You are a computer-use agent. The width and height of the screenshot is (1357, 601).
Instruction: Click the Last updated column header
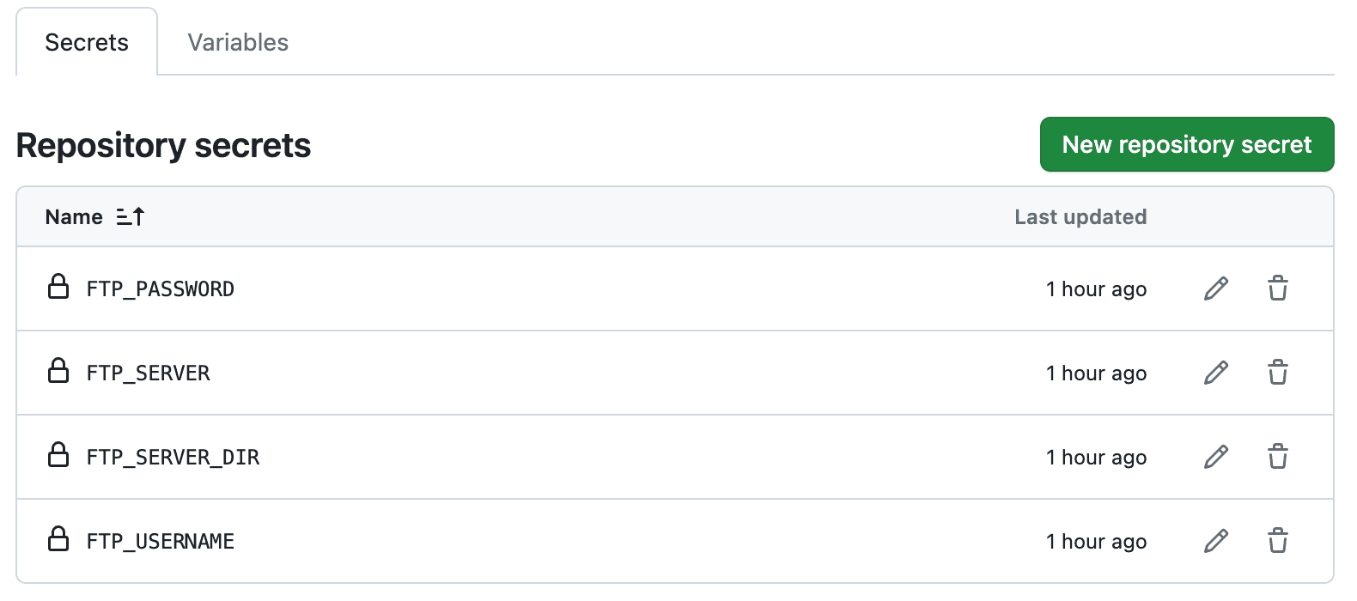pos(1080,217)
